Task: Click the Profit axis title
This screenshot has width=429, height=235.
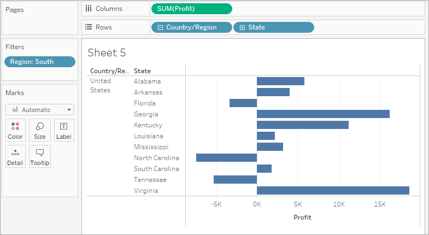Action: point(302,218)
